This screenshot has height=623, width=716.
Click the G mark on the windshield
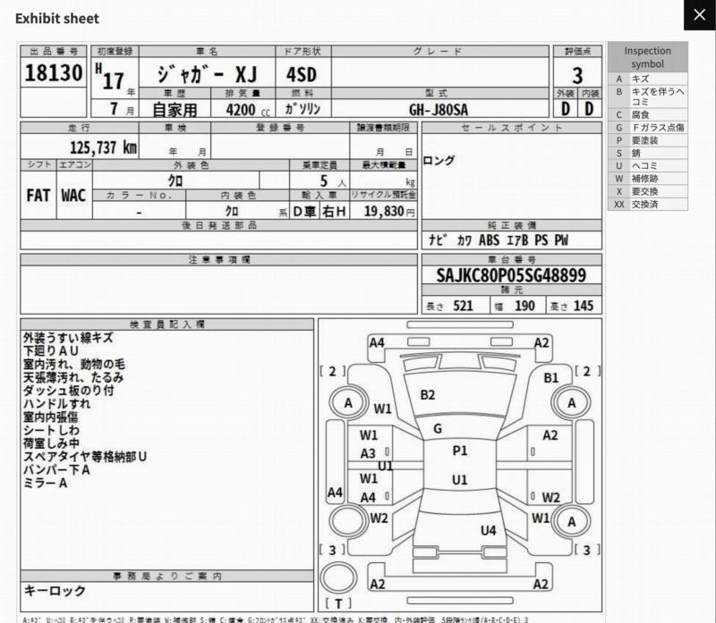[438, 429]
